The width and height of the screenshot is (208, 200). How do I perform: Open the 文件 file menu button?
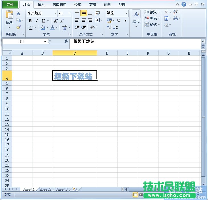pyautogui.click(x=10, y=5)
